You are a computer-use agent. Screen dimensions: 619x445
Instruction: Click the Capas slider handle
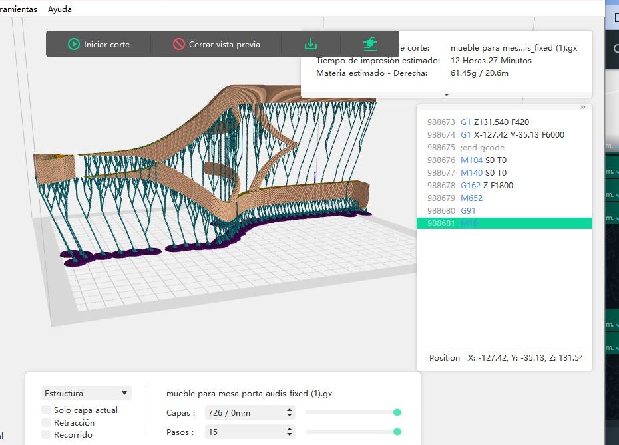tap(397, 412)
